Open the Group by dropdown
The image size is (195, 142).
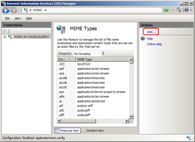(x=103, y=54)
